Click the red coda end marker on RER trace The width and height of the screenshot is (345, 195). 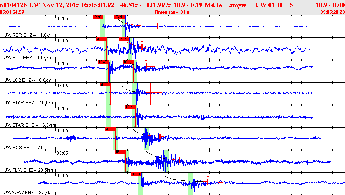[x=157, y=26]
